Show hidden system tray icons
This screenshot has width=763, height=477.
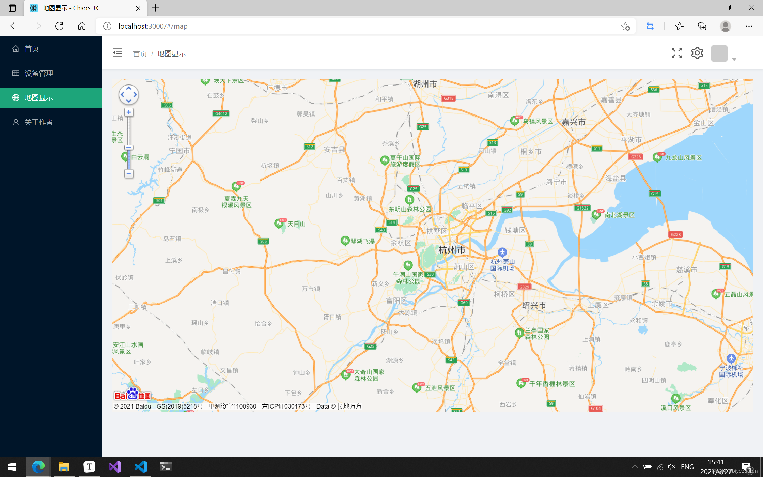(635, 467)
